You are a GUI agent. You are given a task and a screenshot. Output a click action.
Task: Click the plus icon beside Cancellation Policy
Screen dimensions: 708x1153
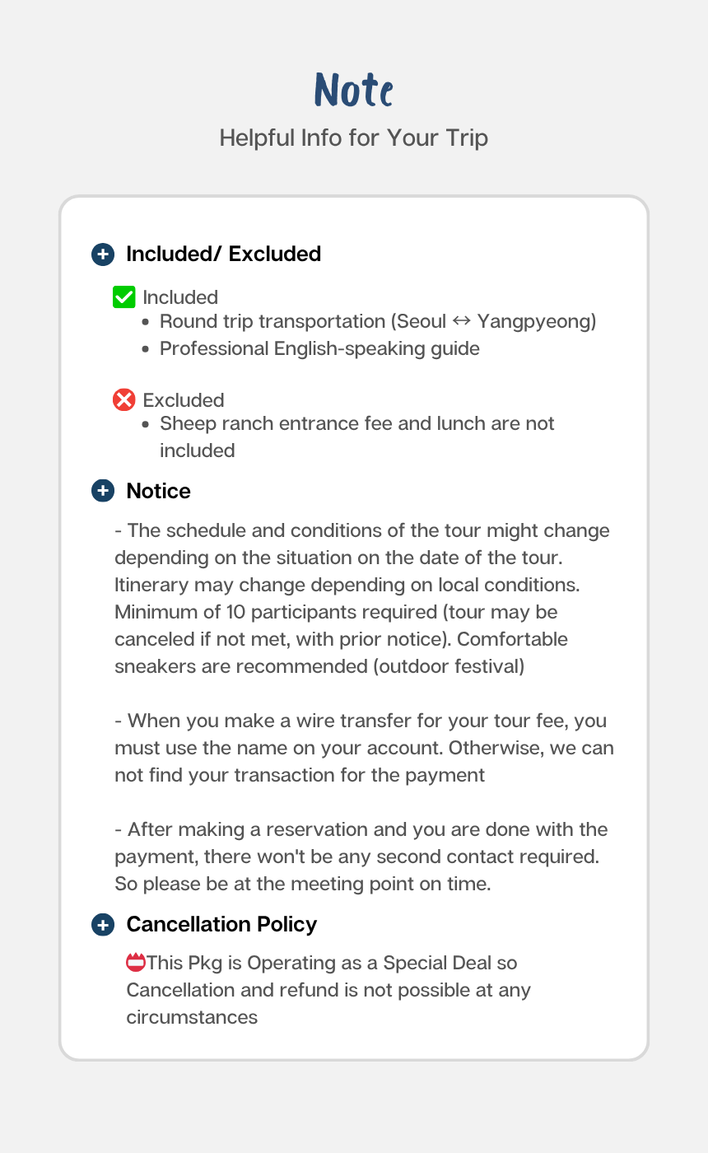click(x=102, y=924)
